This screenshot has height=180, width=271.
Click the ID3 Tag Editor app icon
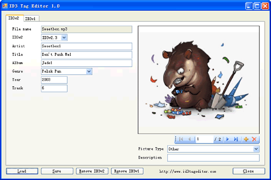(x=5, y=6)
